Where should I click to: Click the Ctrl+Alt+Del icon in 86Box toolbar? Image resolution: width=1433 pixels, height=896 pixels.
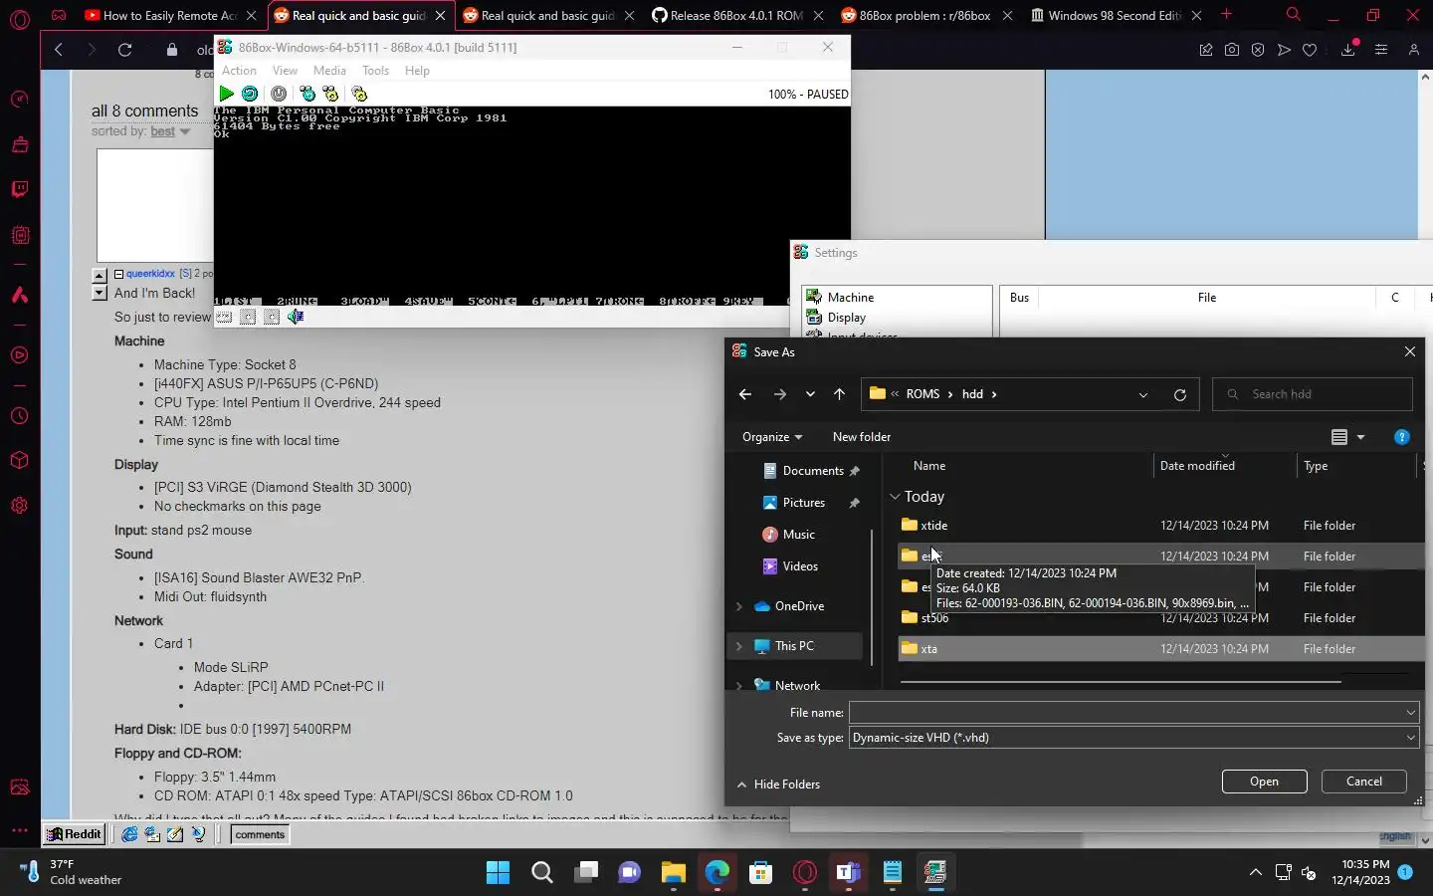point(307,94)
